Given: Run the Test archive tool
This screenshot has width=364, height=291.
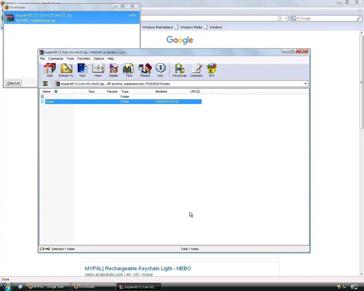Looking at the screenshot, I should click(82, 70).
